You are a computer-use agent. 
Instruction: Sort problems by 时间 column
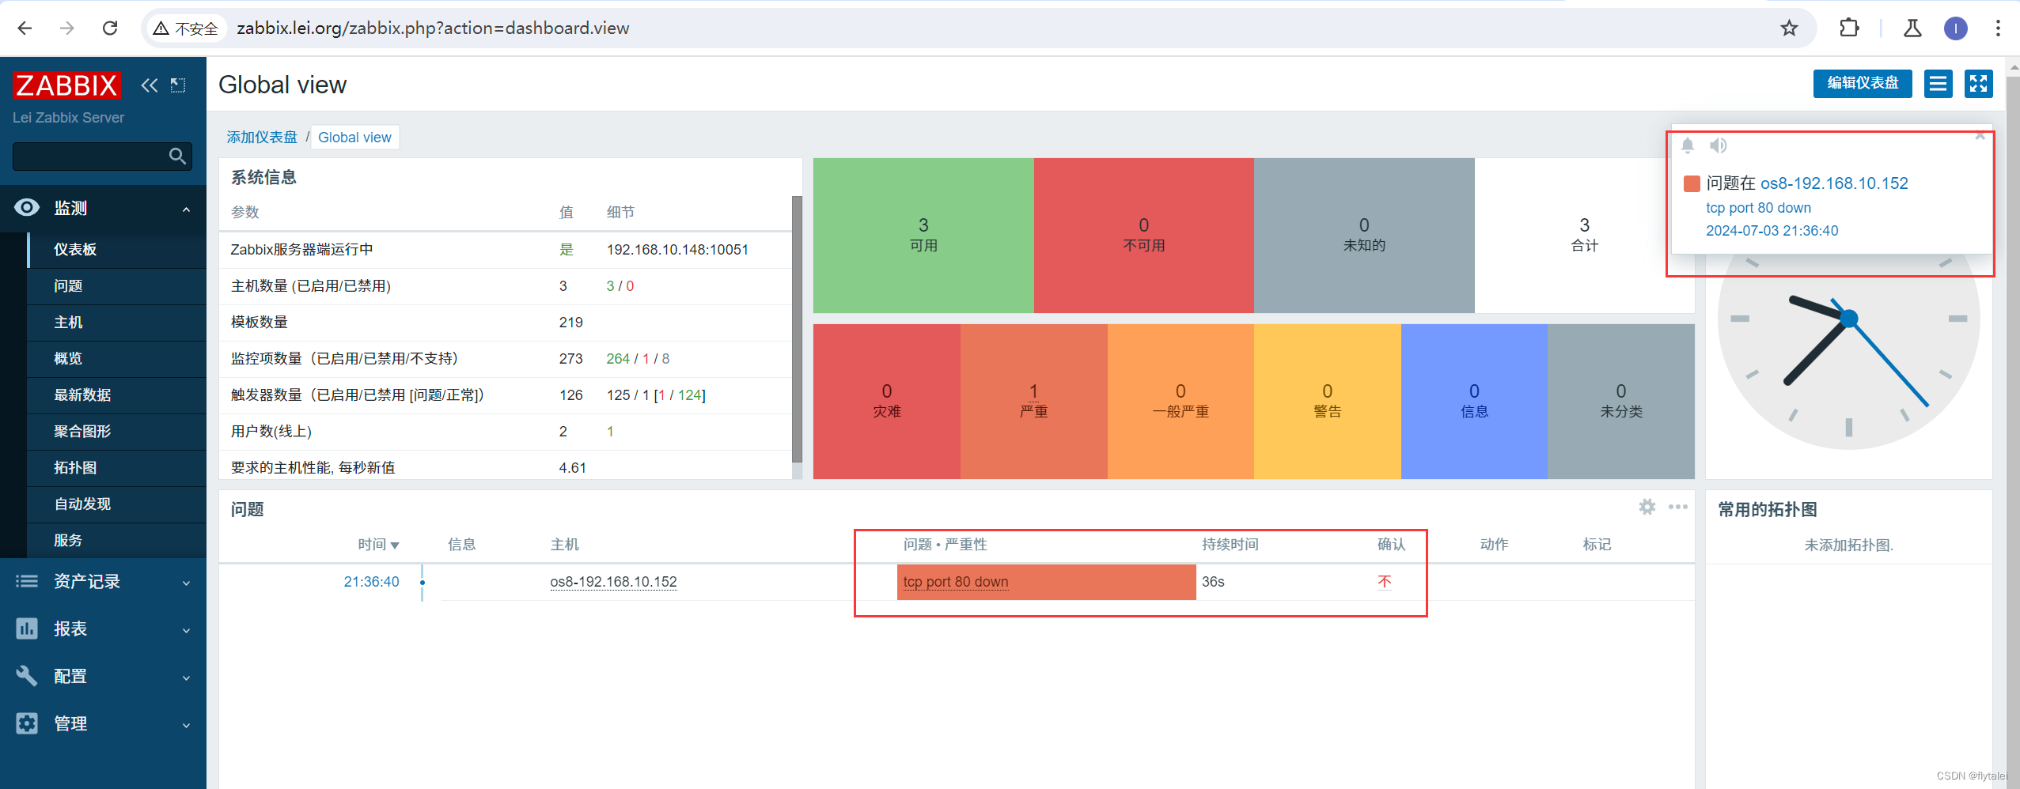[378, 545]
